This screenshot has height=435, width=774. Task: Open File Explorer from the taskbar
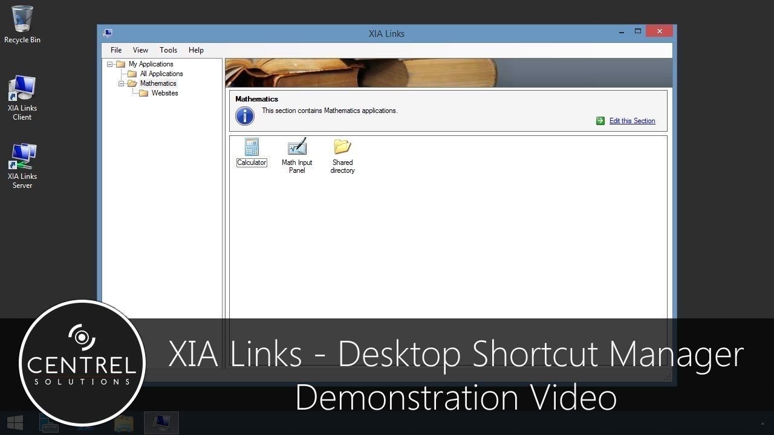click(124, 424)
